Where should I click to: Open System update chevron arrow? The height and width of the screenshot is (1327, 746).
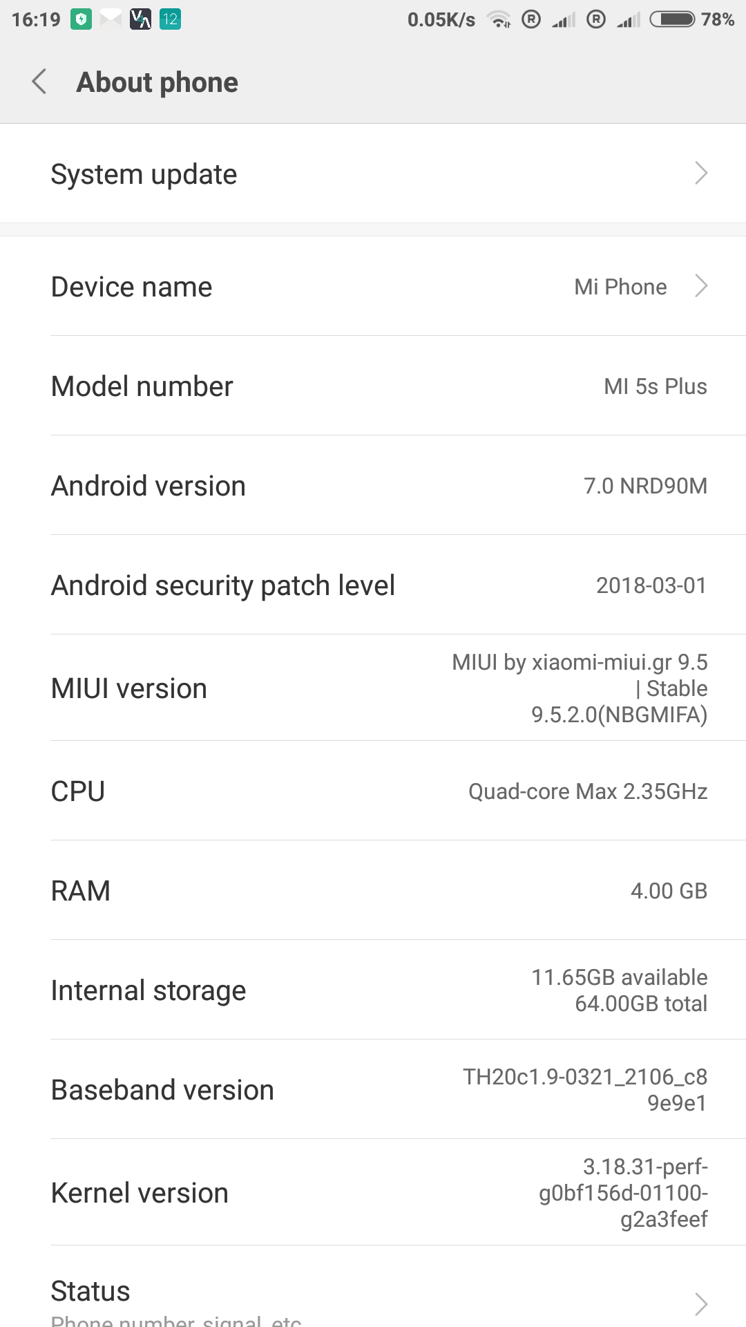[x=701, y=173]
